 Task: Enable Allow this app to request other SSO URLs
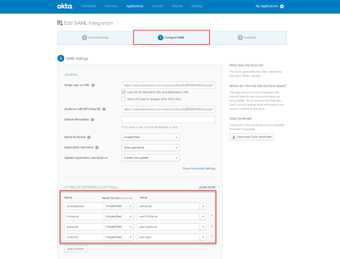(x=124, y=99)
